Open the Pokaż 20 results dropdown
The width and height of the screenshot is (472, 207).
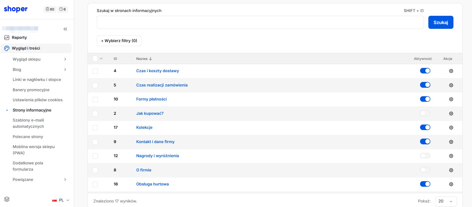[x=446, y=201]
